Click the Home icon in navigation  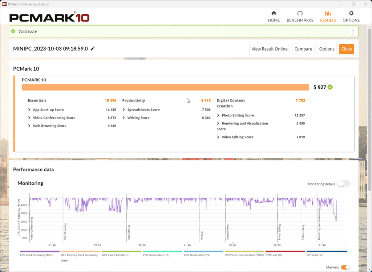(274, 13)
